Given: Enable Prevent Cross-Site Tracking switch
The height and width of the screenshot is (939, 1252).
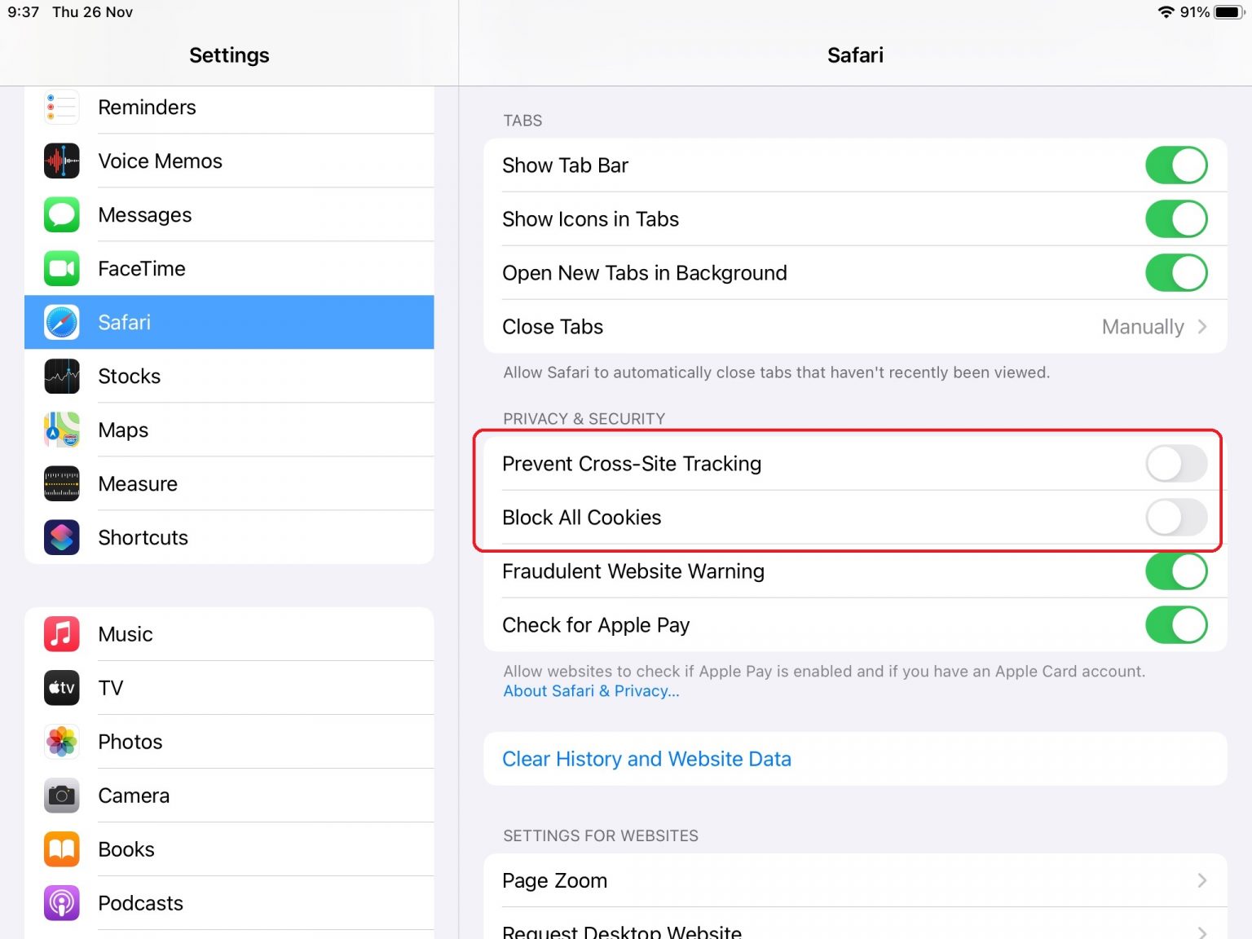Looking at the screenshot, I should 1175,464.
